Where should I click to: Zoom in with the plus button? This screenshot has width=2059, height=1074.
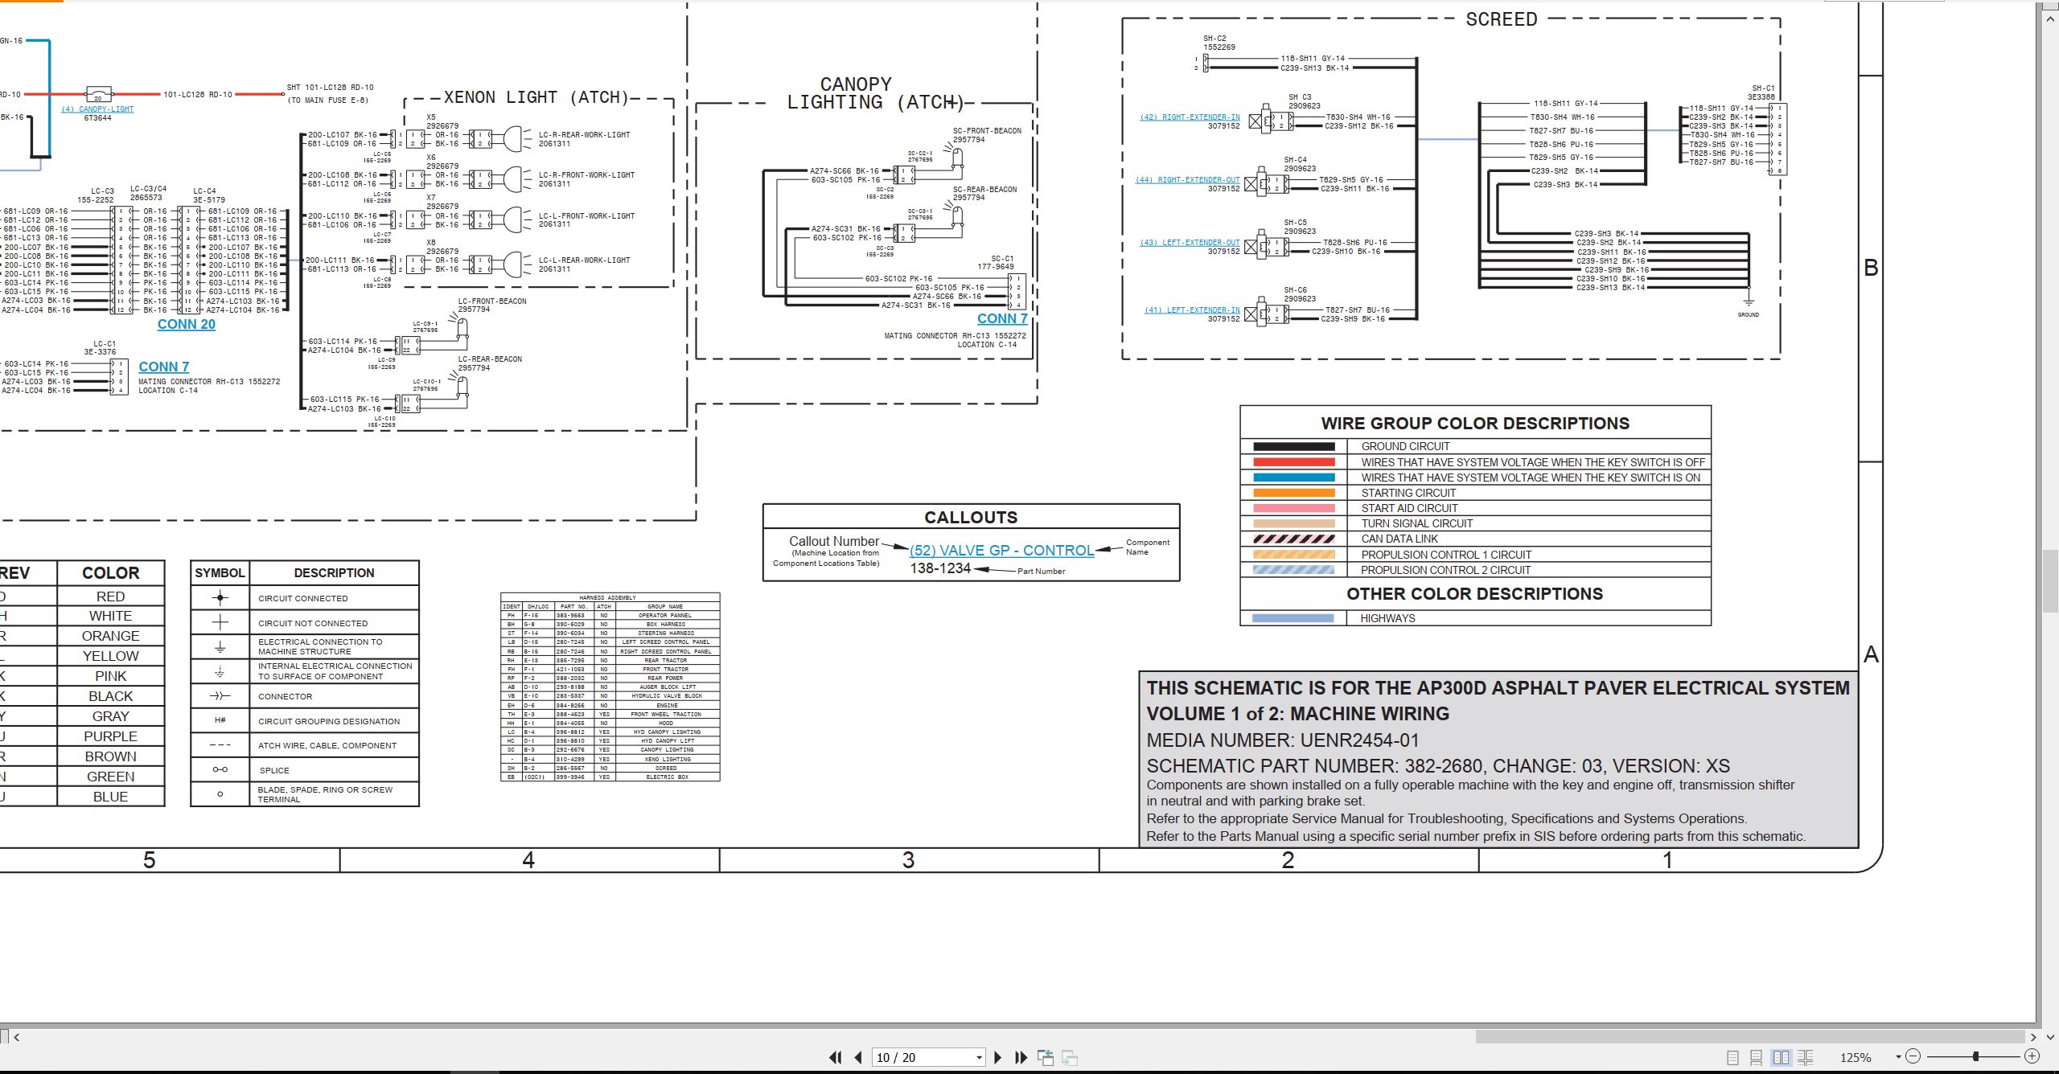[2032, 1056]
